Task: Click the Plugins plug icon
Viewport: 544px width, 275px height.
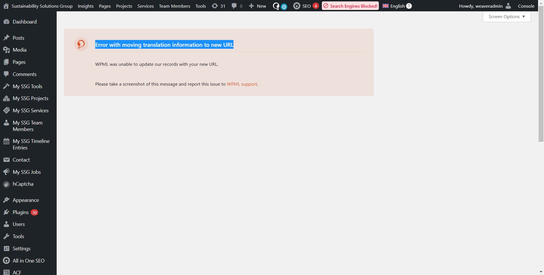Action: [x=6, y=212]
